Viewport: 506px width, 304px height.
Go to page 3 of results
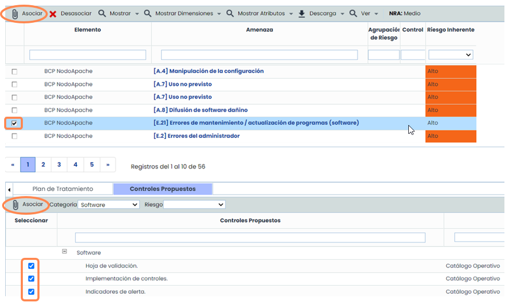(x=59, y=164)
